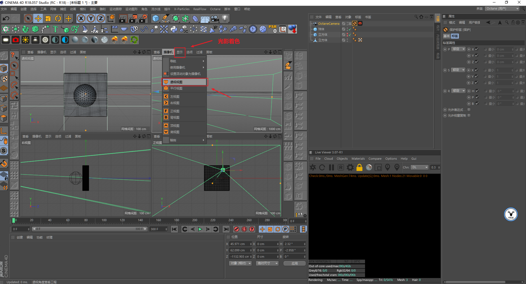Add a Cube primitive from toolbar
Screen dimensions: 526x284
coord(156,19)
